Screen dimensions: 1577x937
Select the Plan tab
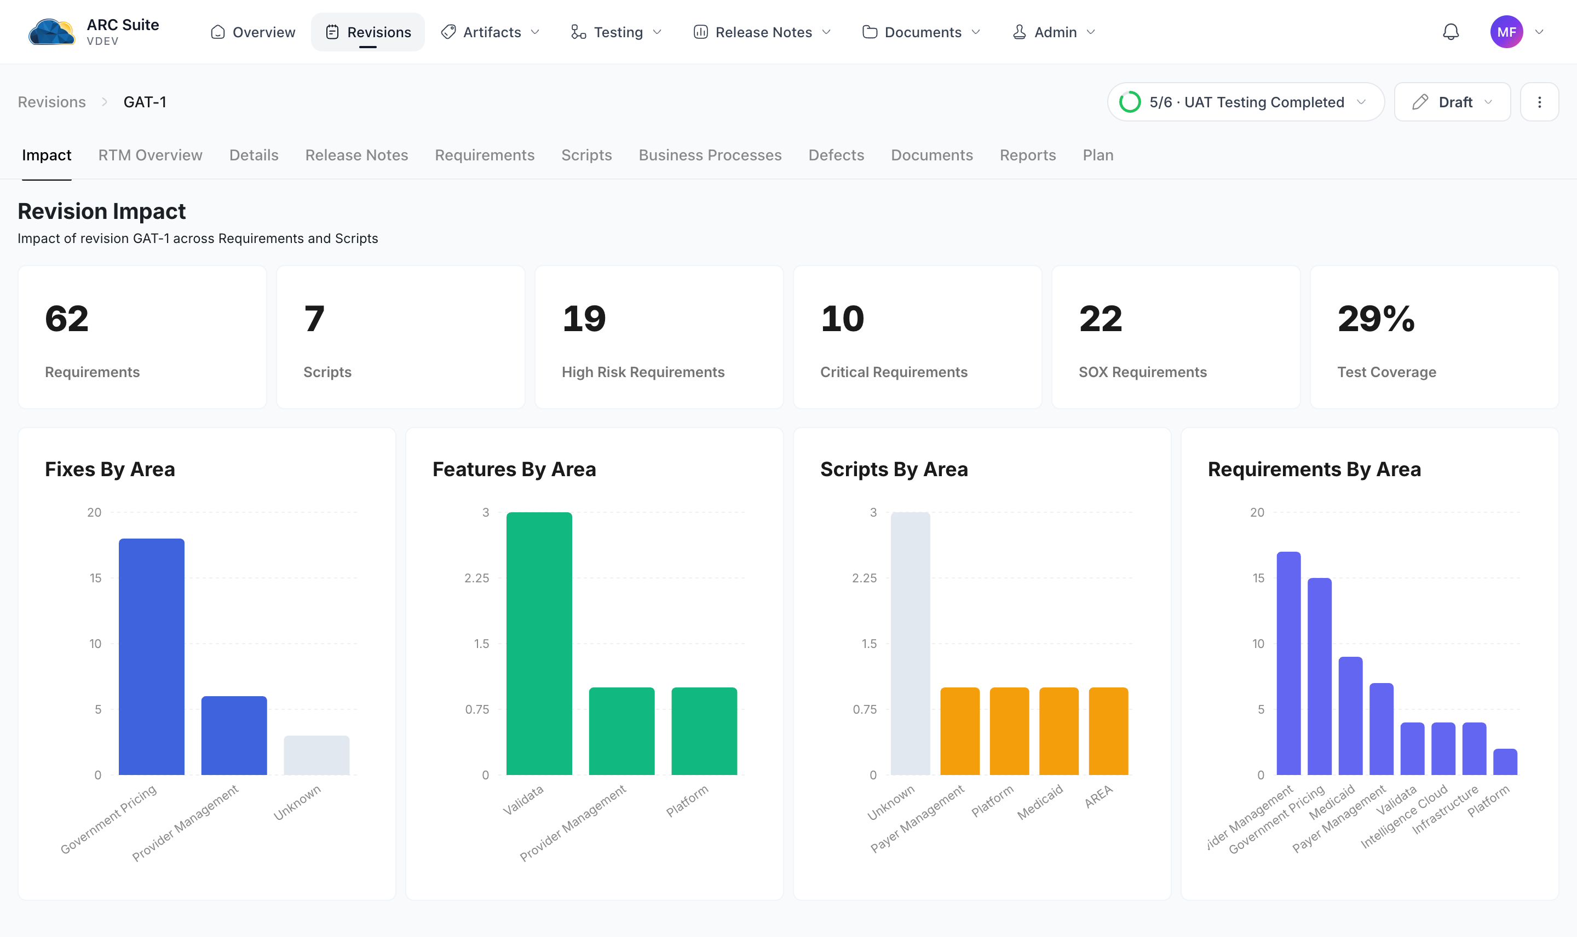pos(1098,155)
